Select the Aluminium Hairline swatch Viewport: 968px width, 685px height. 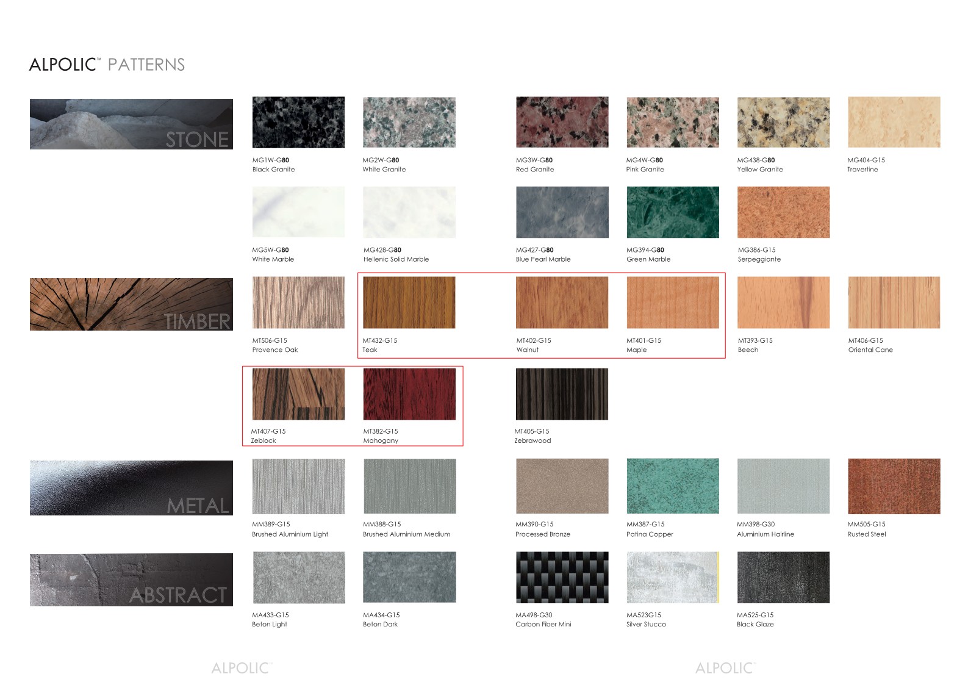[x=783, y=486]
